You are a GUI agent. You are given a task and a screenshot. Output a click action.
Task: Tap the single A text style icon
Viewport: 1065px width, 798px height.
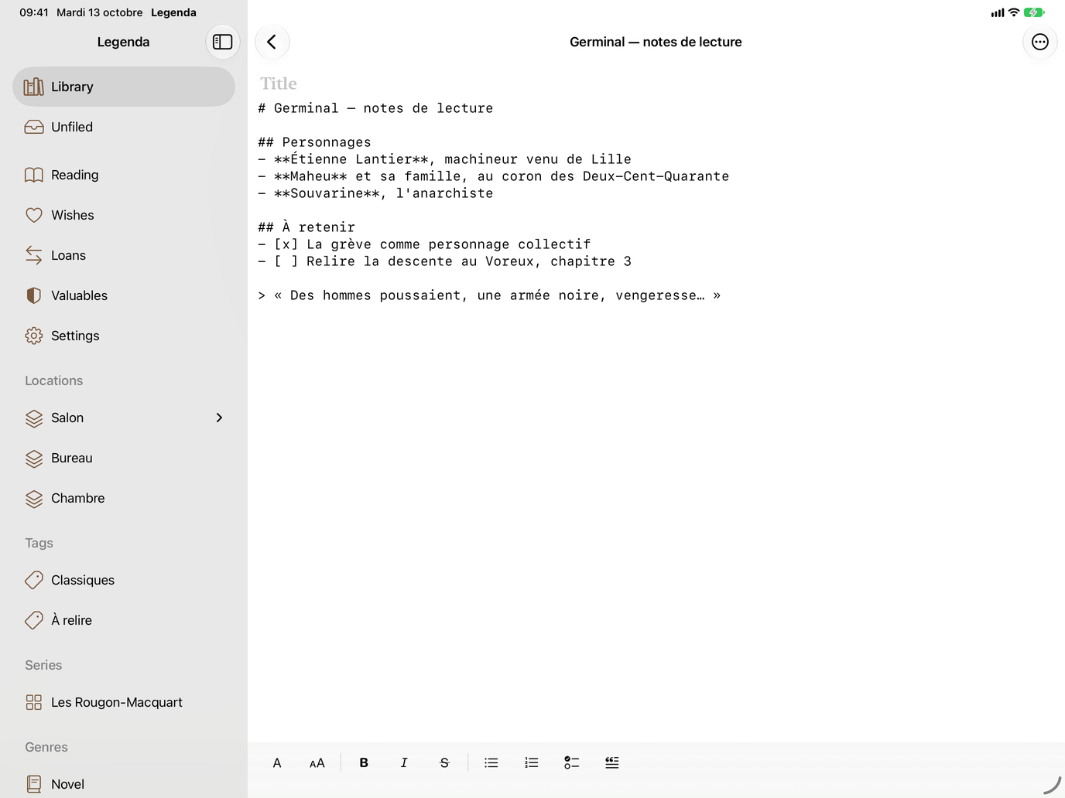tap(277, 763)
